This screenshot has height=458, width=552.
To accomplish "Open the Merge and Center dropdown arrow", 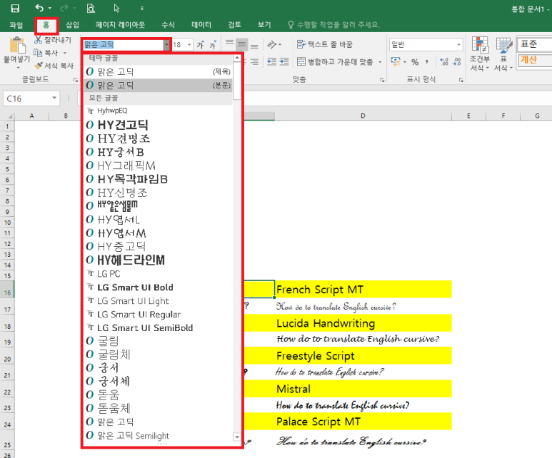I will pos(380,62).
